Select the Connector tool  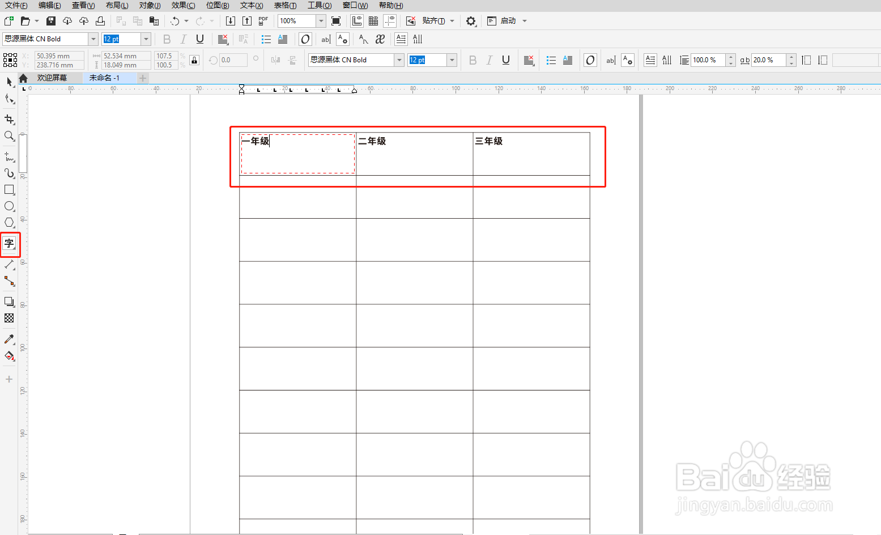coord(9,281)
